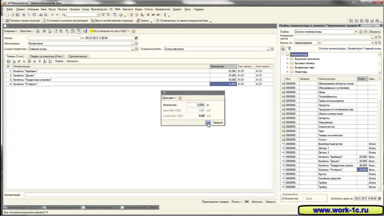Open the Подбор dropdown with Остатки номенклатуры
Image resolution: width=384 pixels, height=216 pixels.
pos(356,32)
